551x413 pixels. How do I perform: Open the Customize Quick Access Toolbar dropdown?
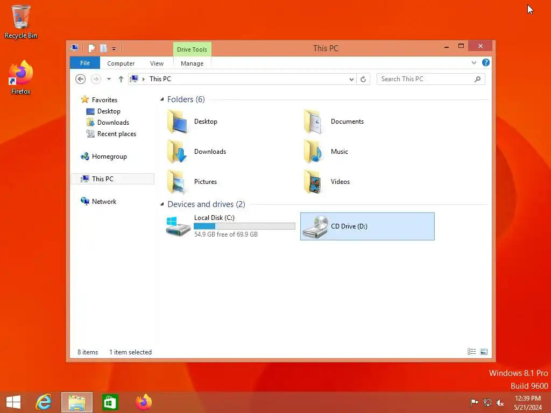point(114,49)
